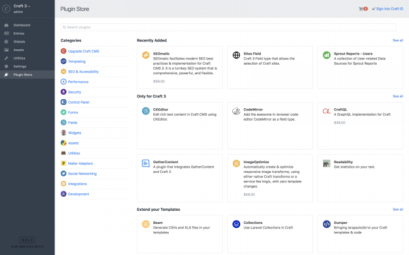The width and height of the screenshot is (409, 255).
Task: Open the Mailer Adapters category link
Action: (x=80, y=163)
